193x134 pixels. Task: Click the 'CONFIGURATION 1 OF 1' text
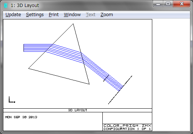coord(127,129)
